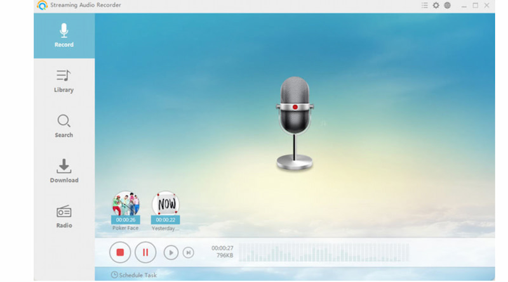Skip to next track button
Screen dimensions: 508x282
188,252
